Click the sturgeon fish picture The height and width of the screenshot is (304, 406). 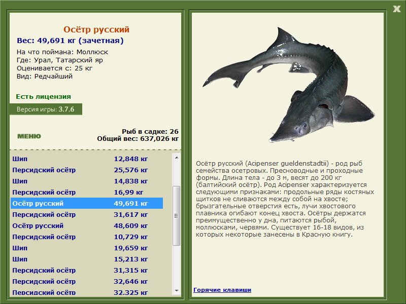tap(288, 85)
